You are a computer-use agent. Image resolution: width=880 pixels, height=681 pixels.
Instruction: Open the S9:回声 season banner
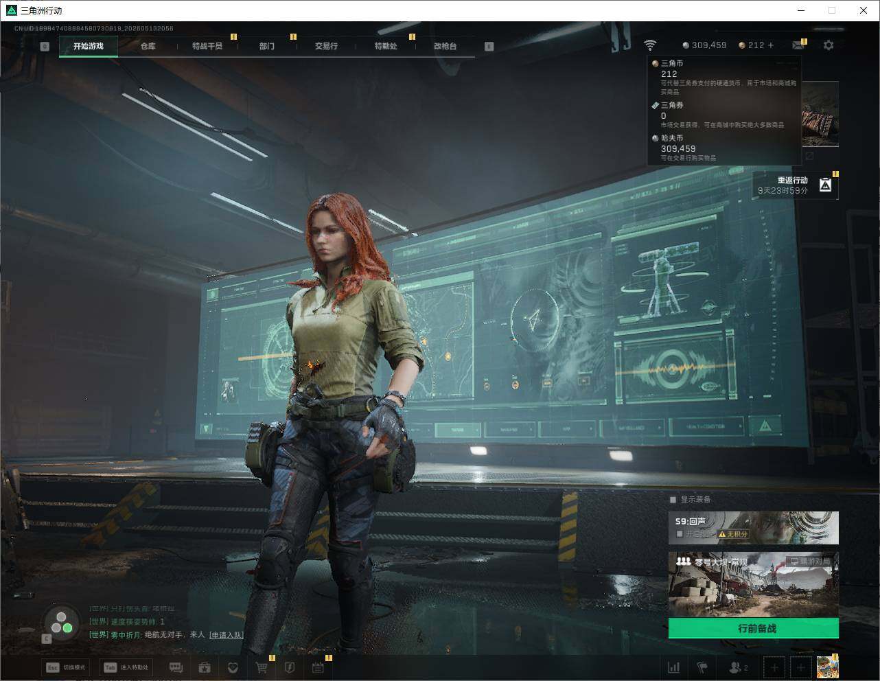754,528
